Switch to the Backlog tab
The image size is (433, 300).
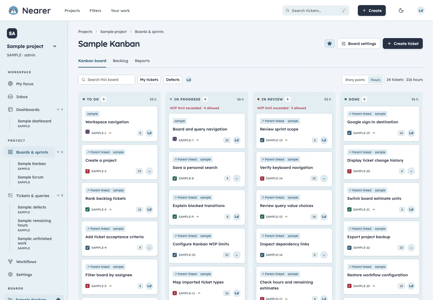click(121, 61)
